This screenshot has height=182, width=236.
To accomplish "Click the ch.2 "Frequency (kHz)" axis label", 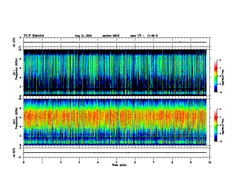I will point(16,118).
